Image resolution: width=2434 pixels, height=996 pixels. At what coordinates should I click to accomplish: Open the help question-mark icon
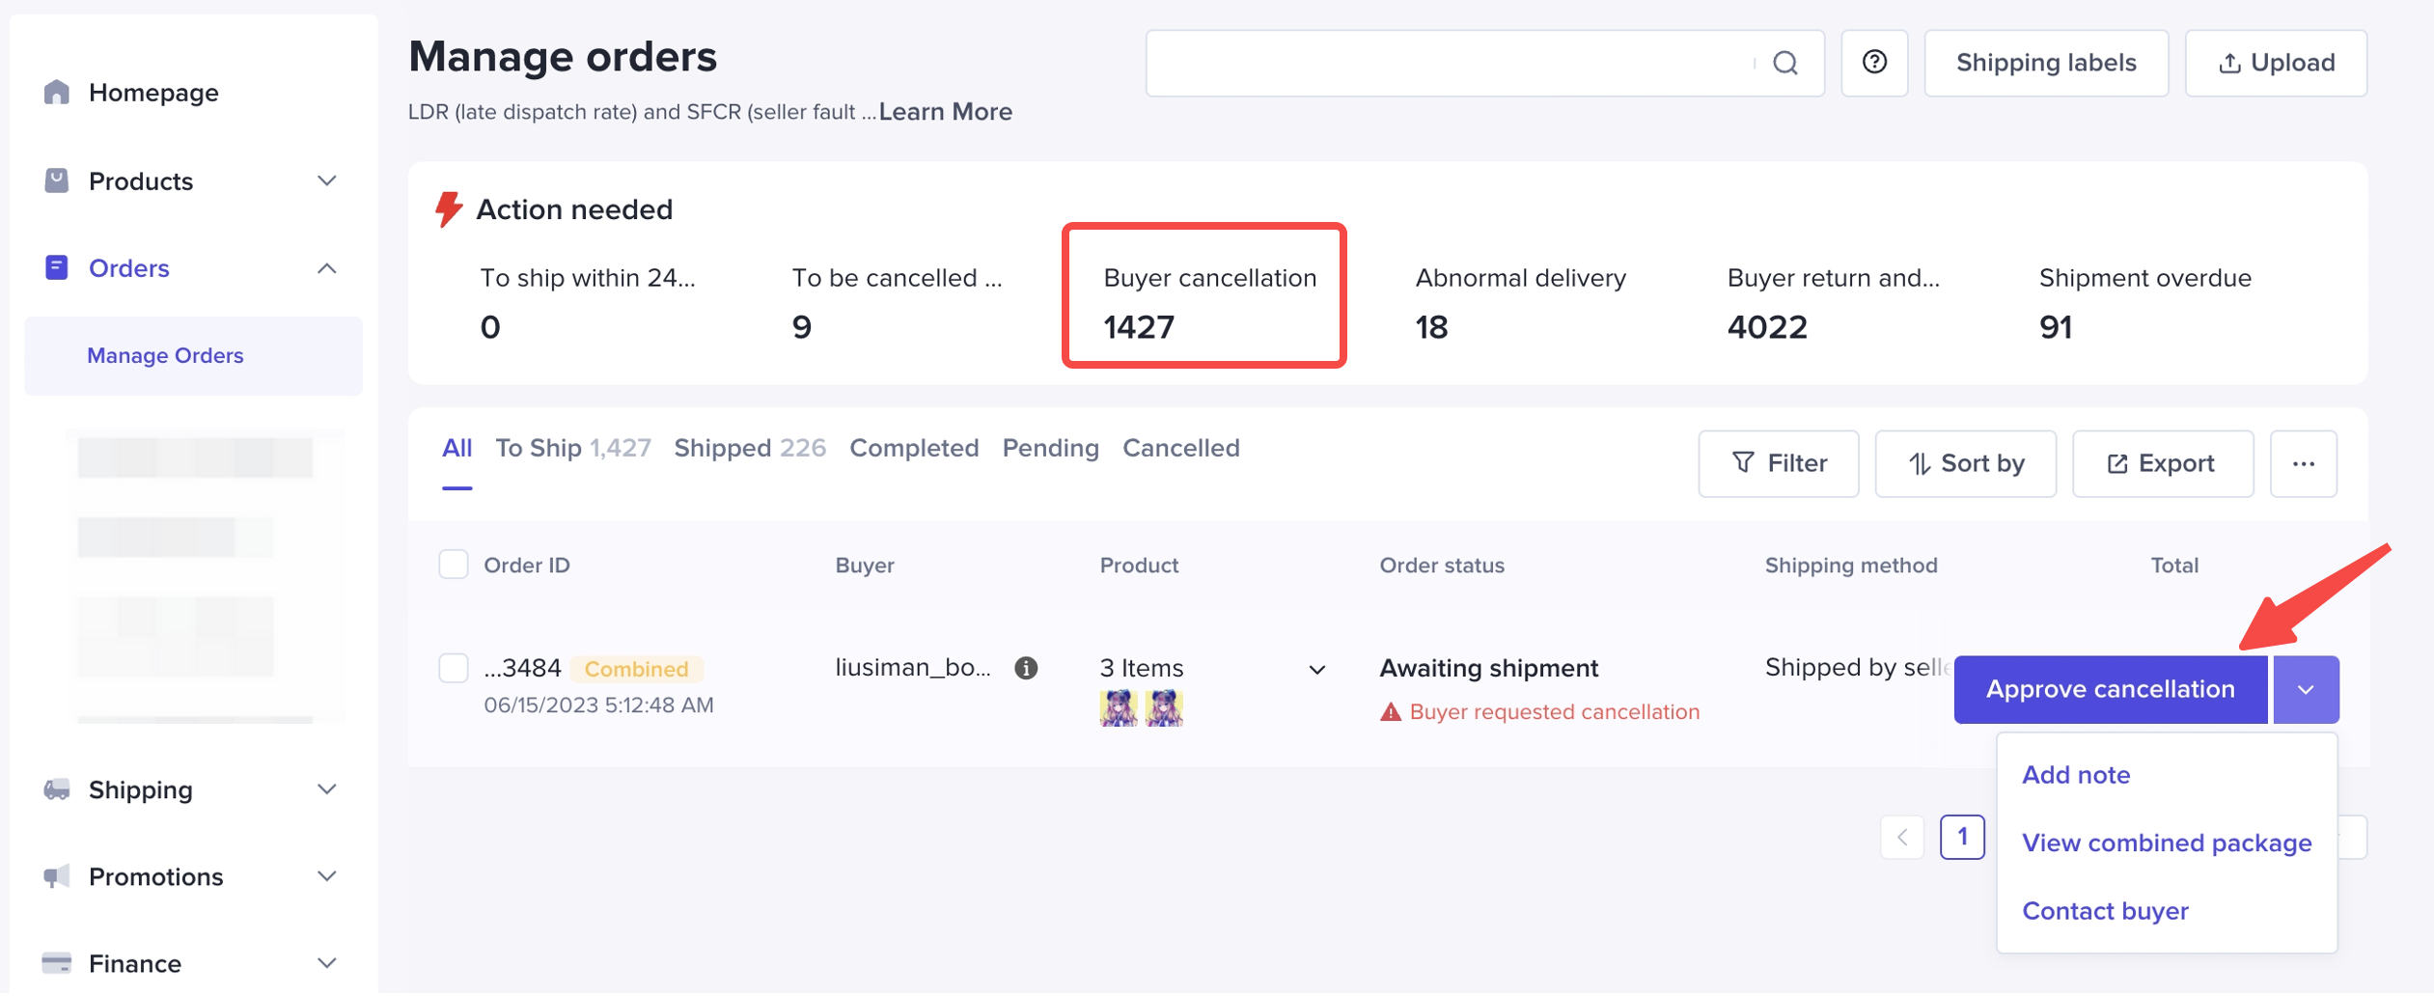coord(1874,64)
